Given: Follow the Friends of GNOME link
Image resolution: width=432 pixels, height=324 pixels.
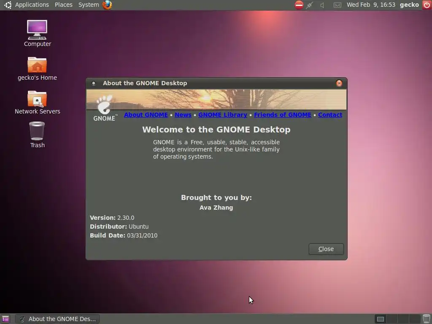Looking at the screenshot, I should [282, 115].
